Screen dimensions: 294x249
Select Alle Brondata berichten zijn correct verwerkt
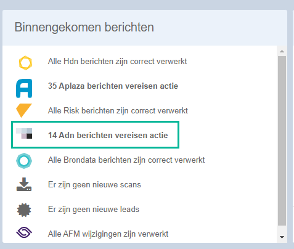pyautogui.click(x=126, y=160)
